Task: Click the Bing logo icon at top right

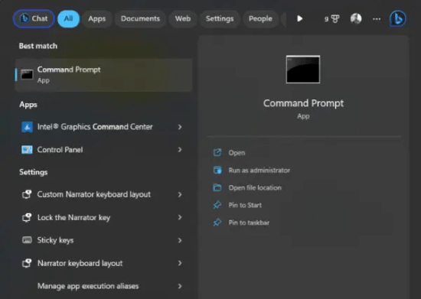Action: [x=398, y=18]
